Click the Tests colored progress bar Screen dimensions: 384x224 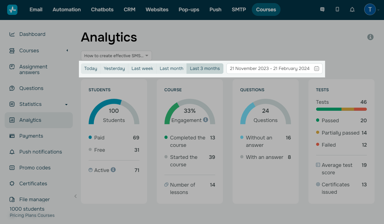[341, 109]
